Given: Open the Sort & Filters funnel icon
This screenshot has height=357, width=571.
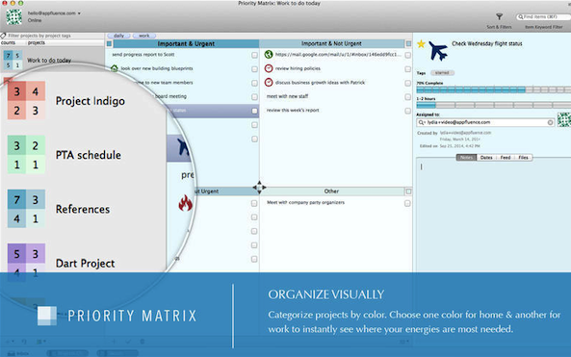Looking at the screenshot, I should point(499,16).
